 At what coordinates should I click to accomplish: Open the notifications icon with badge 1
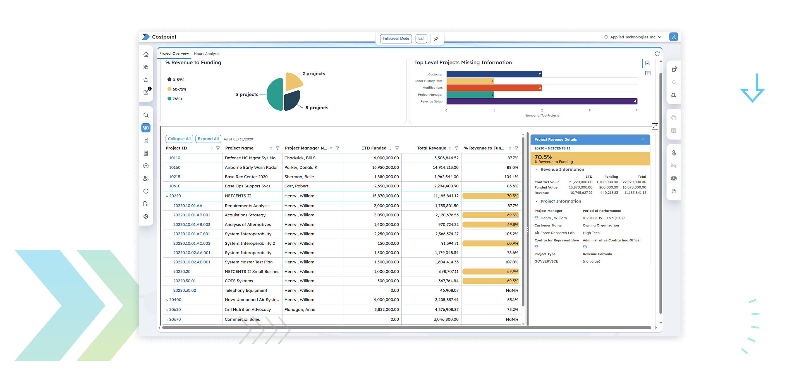(146, 92)
